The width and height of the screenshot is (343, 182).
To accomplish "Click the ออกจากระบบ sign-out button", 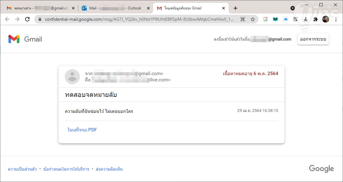I will click(313, 39).
